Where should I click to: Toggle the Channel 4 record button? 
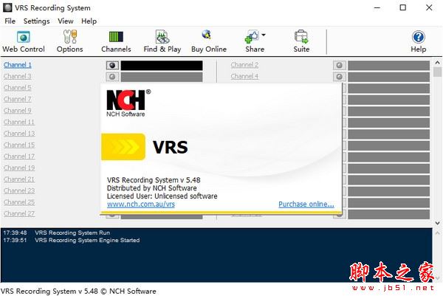pos(340,77)
